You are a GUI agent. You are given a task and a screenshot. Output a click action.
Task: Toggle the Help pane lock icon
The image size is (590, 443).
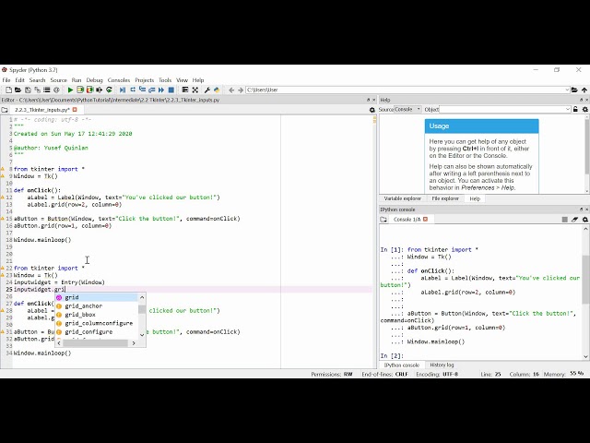coord(575,109)
